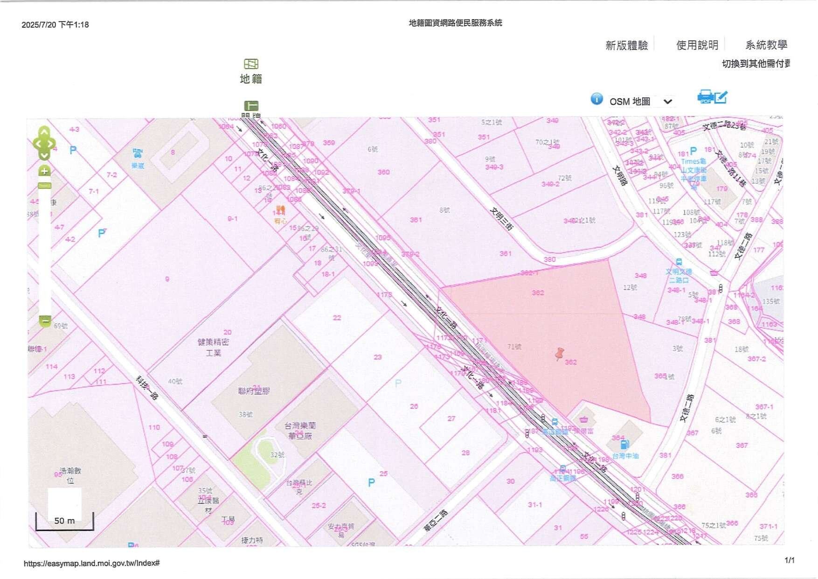818x579 pixels.
Task: Click the blue info icon beside OSM 地圖
Action: [596, 99]
